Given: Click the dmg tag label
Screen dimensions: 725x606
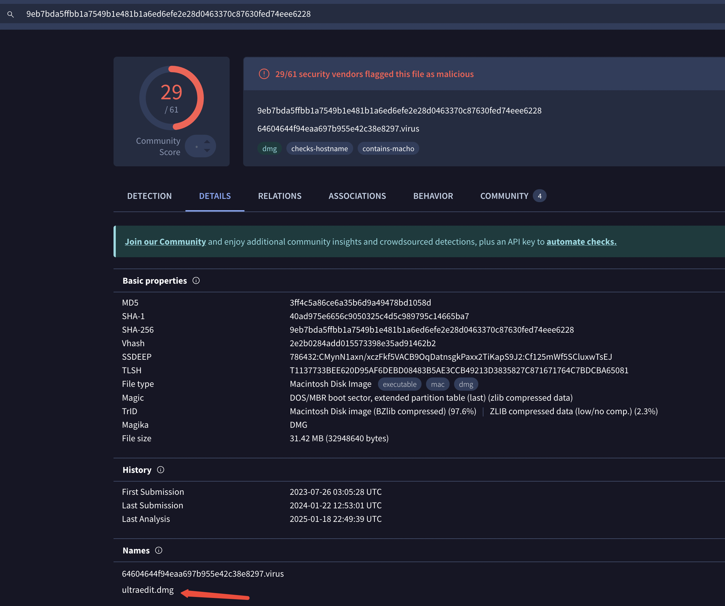Looking at the screenshot, I should point(269,148).
